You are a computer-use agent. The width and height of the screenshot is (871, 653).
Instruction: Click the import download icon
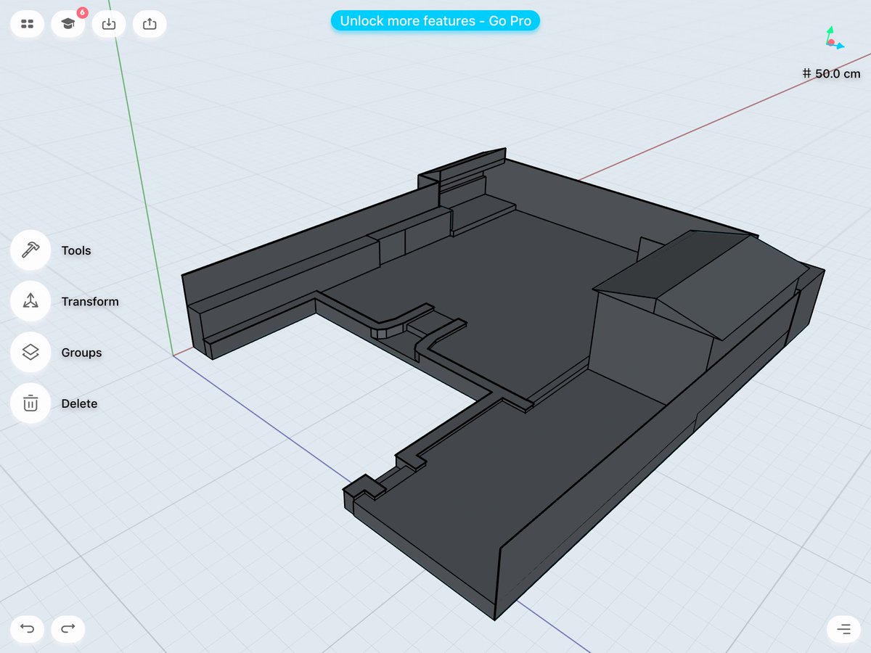pyautogui.click(x=109, y=24)
